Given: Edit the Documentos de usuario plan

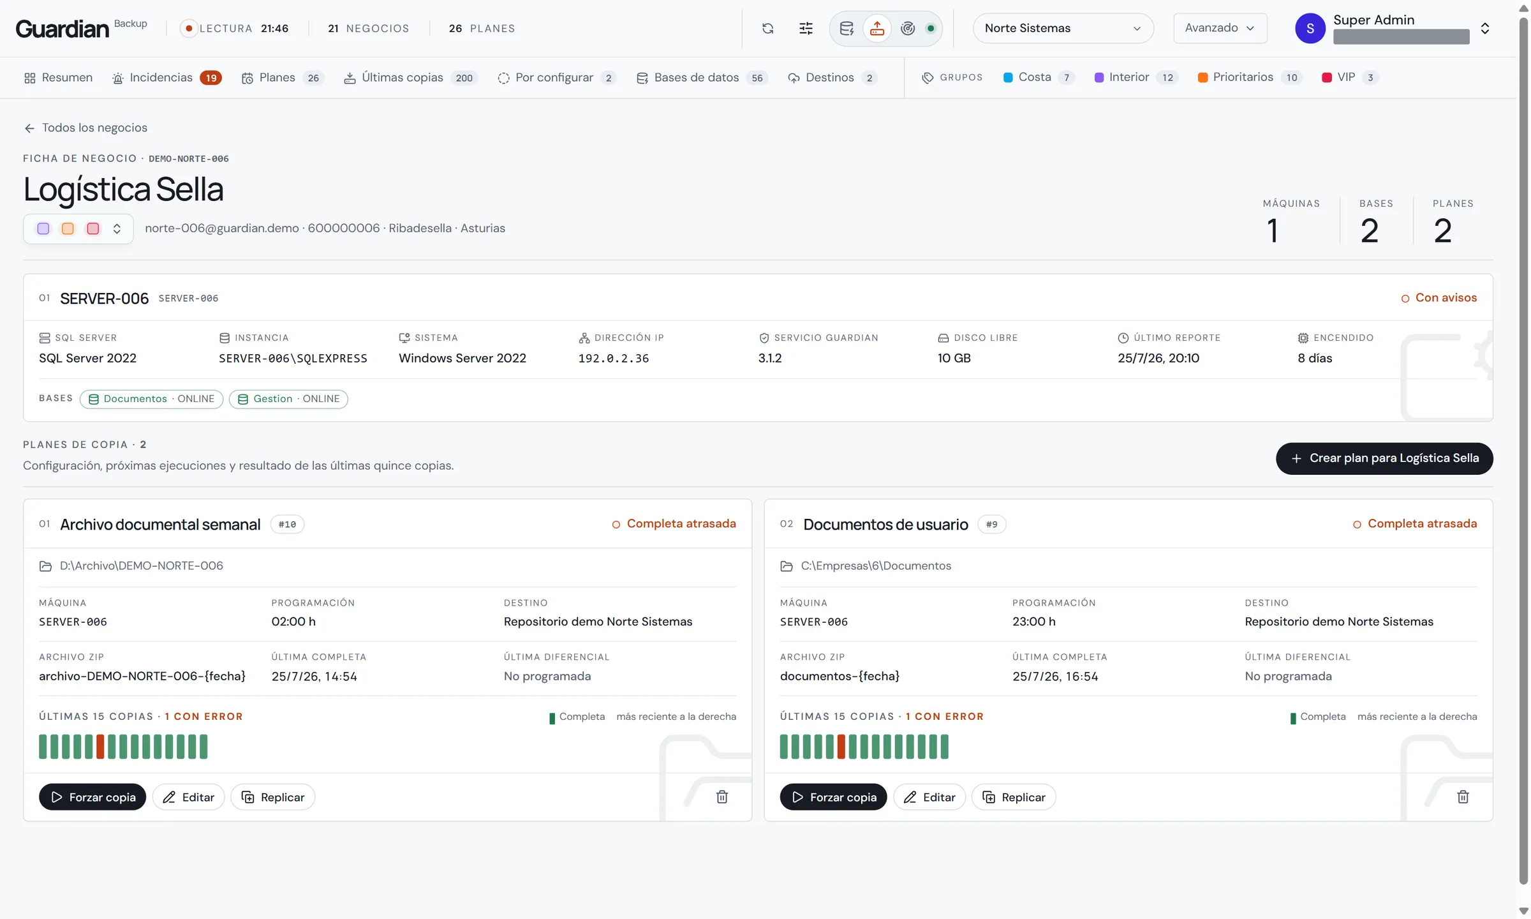Looking at the screenshot, I should click(x=929, y=797).
